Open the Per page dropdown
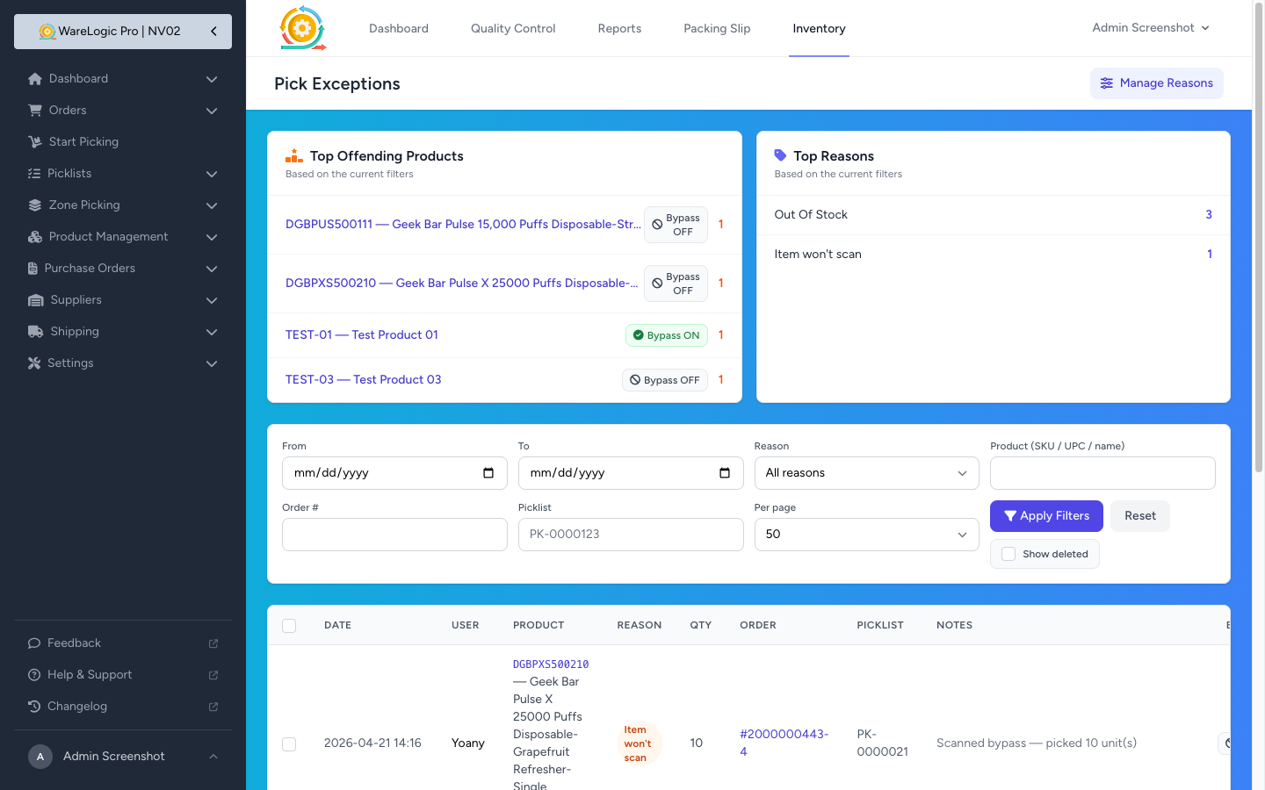Image resolution: width=1265 pixels, height=790 pixels. pos(866,535)
